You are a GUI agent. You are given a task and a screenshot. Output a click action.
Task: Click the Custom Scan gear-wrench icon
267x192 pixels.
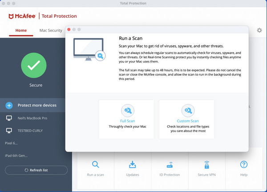pos(188,111)
